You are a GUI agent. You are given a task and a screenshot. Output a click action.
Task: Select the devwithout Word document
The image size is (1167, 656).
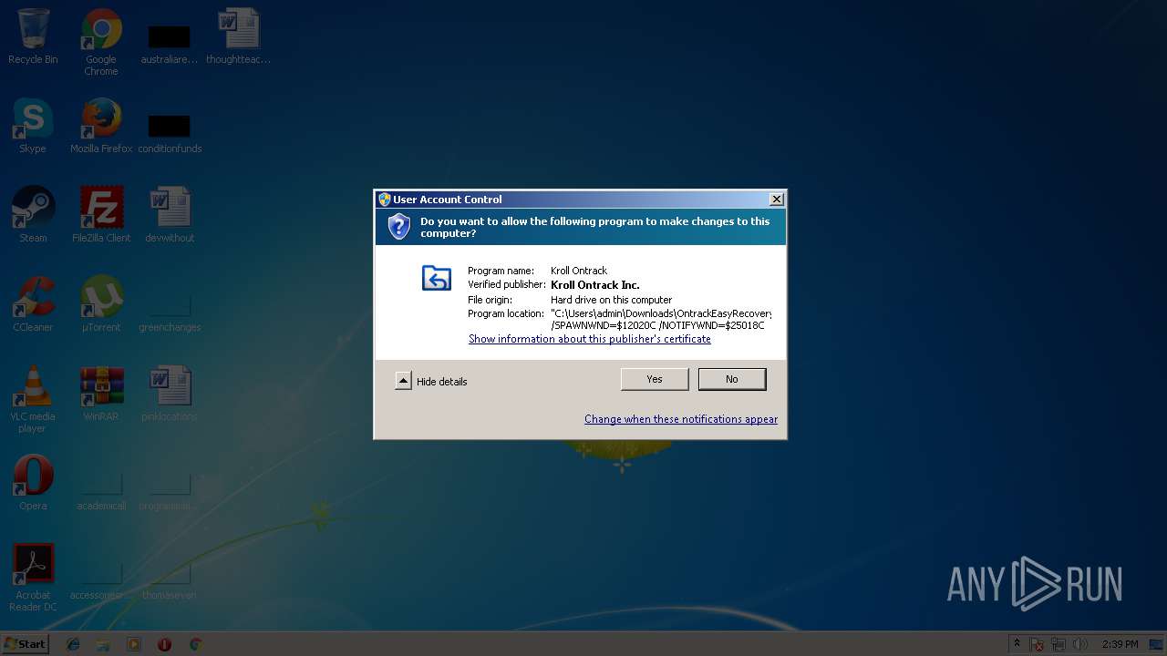(x=170, y=215)
